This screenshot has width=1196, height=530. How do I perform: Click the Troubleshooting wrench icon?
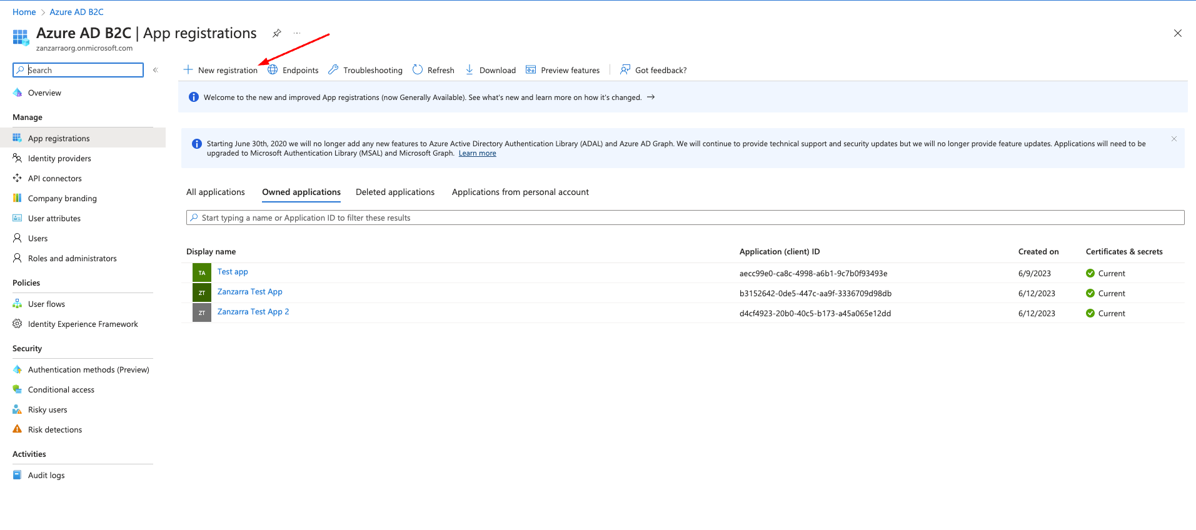(x=333, y=69)
